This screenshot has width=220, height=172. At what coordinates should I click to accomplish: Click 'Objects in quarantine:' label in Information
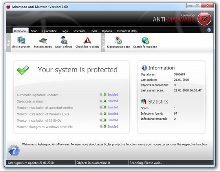(155, 85)
